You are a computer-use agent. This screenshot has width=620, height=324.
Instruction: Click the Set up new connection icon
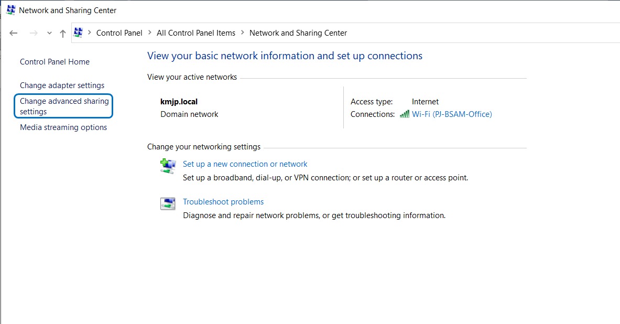click(168, 166)
